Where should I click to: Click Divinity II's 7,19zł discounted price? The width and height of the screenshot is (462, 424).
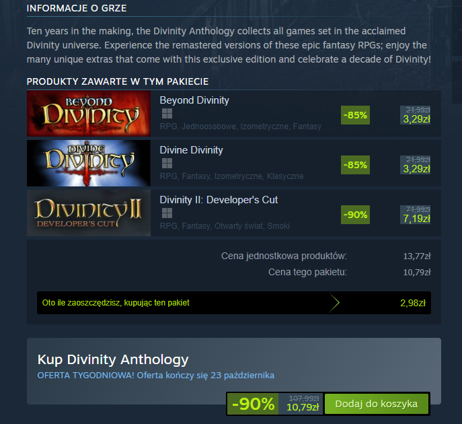[416, 219]
